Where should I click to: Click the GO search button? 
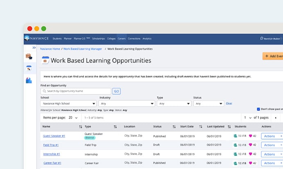(117, 91)
